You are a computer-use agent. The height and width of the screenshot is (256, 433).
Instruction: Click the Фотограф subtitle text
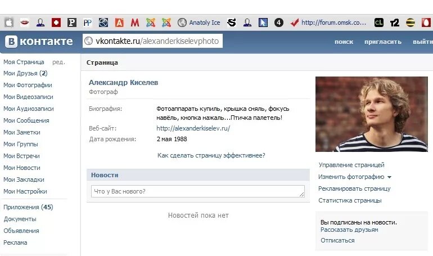(x=103, y=92)
